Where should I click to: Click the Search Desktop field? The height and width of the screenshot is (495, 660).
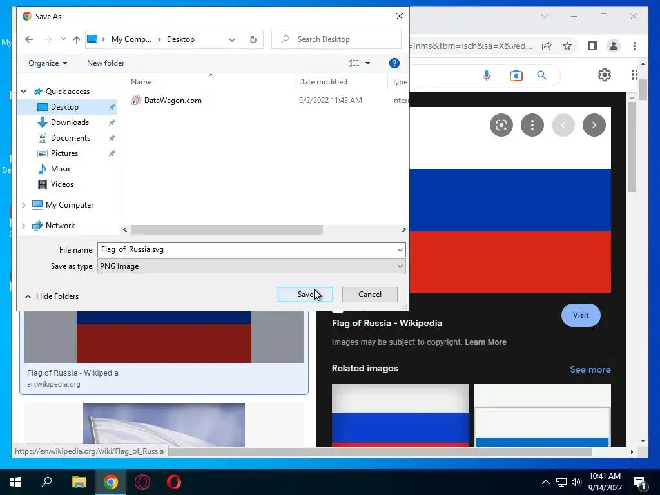pos(336,39)
